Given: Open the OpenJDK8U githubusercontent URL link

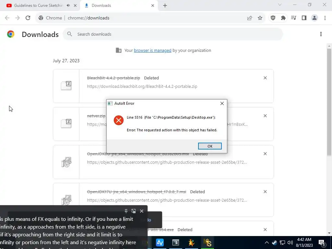Looking at the screenshot, I should [x=167, y=162].
